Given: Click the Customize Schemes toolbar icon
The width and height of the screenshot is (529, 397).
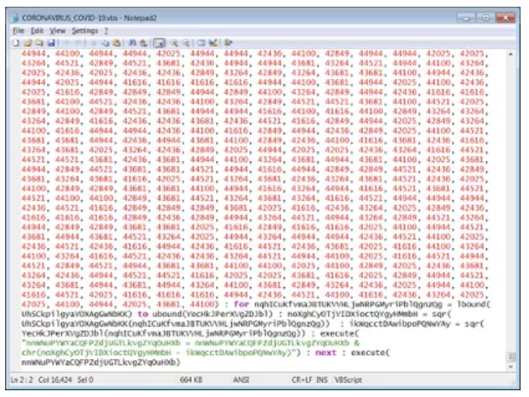Looking at the screenshot, I should pos(213,43).
